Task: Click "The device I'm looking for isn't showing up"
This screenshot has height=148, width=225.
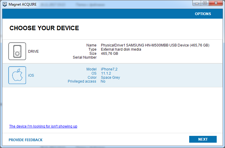Action: coord(43,126)
